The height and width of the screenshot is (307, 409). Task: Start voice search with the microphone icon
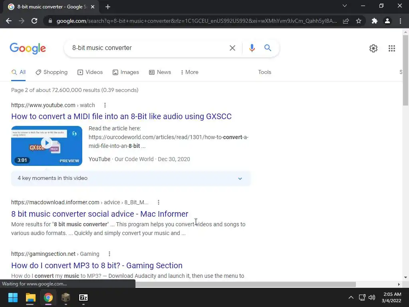[252, 48]
